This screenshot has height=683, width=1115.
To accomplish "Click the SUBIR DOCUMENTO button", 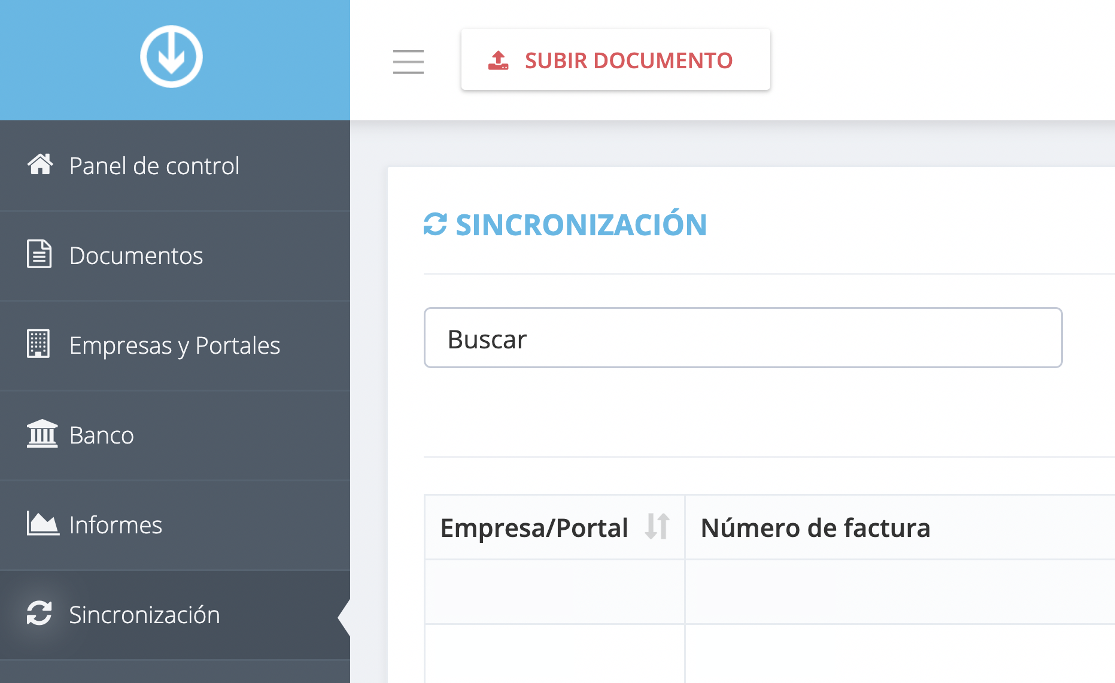I will click(x=615, y=60).
